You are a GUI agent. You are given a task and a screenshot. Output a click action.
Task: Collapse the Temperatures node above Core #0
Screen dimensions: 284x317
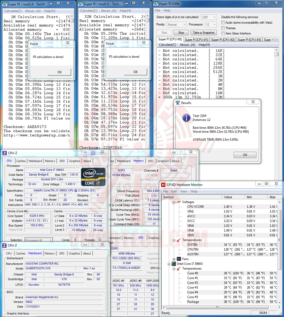tap(174, 269)
